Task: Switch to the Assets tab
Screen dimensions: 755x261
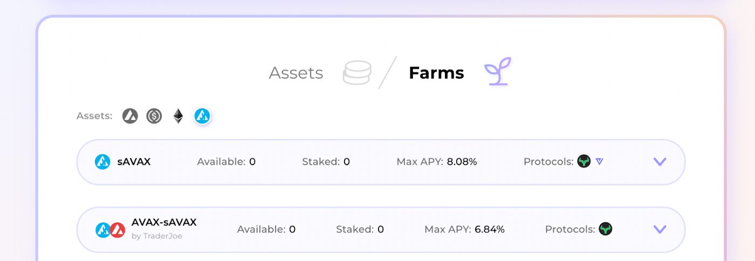Action: [x=296, y=73]
